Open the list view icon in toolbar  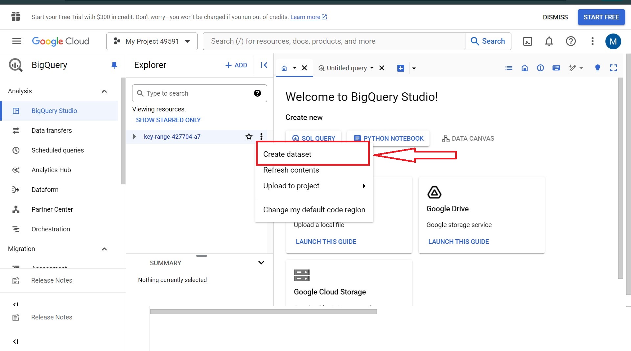pos(509,68)
